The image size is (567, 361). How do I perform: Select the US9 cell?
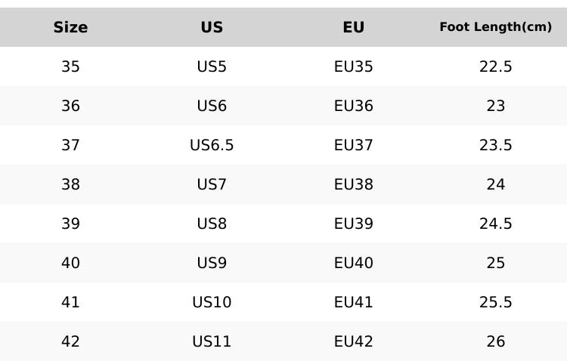(x=212, y=264)
